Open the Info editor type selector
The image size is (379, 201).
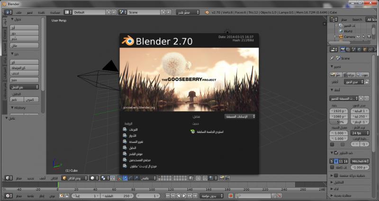[x=9, y=12]
